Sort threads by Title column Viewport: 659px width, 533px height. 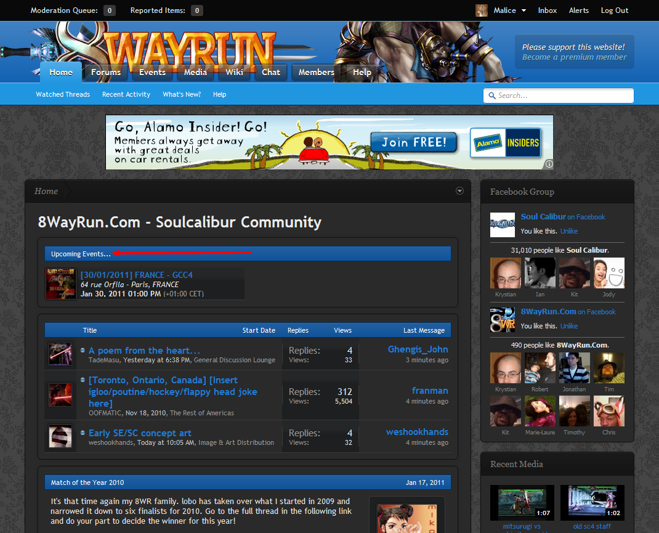tap(89, 330)
